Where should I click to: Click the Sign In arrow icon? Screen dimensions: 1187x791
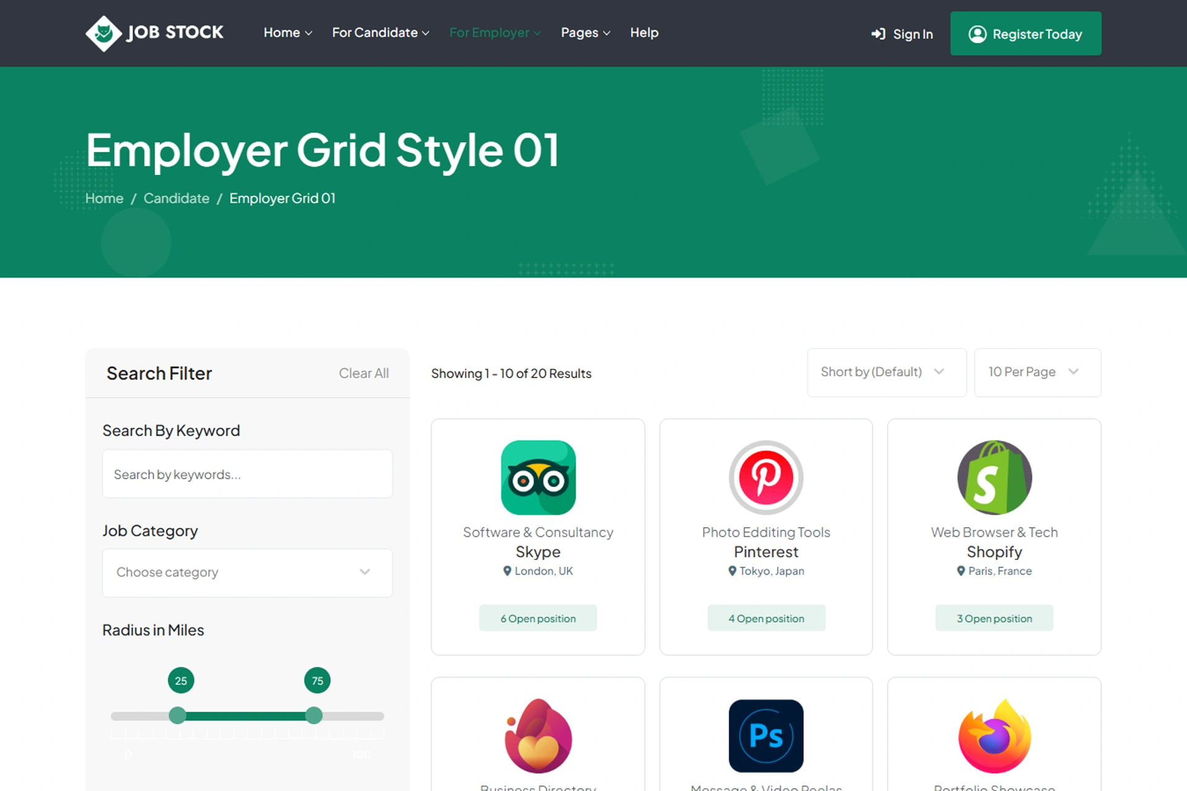coord(878,34)
